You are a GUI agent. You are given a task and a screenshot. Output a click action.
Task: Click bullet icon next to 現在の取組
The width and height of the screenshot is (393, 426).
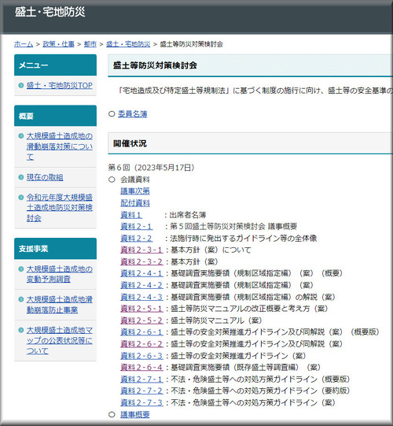[x=21, y=177]
